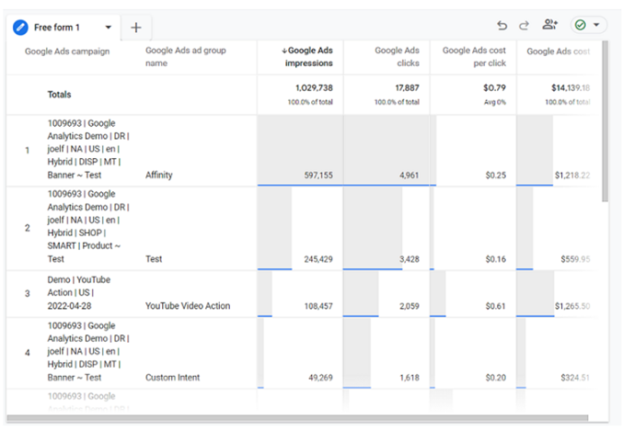Select row number 3

[28, 294]
